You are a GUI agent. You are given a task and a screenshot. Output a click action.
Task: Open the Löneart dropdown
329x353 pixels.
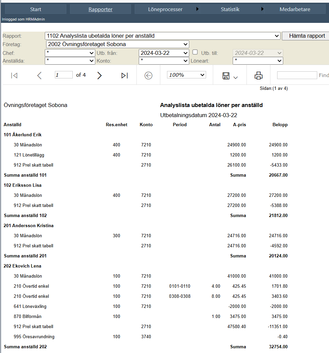[258, 61]
